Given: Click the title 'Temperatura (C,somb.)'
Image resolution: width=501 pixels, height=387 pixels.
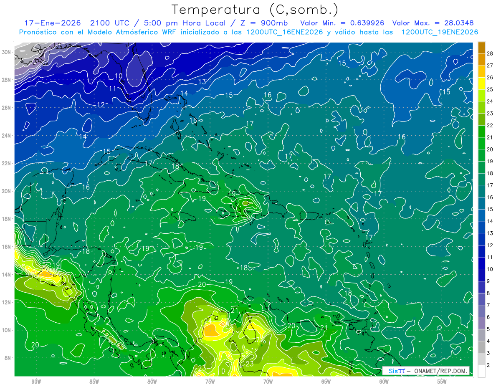Looking at the screenshot, I should click(x=255, y=10).
